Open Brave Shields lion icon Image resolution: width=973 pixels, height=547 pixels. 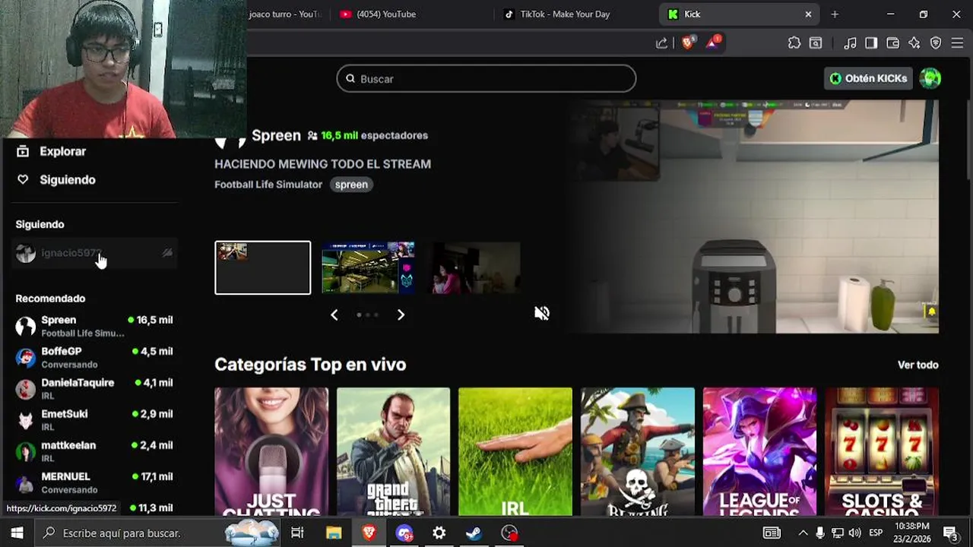[x=687, y=43]
